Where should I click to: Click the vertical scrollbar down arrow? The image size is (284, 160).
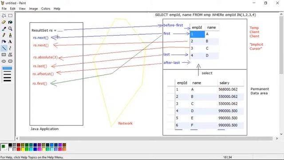coord(281,134)
